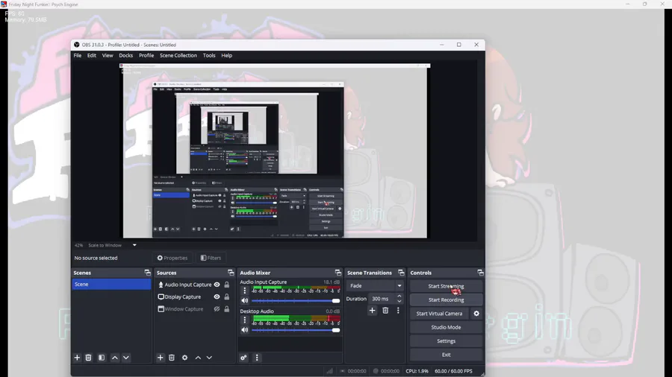Open Audio Input Capture mixer options dots
The image size is (672, 377).
pos(245,291)
